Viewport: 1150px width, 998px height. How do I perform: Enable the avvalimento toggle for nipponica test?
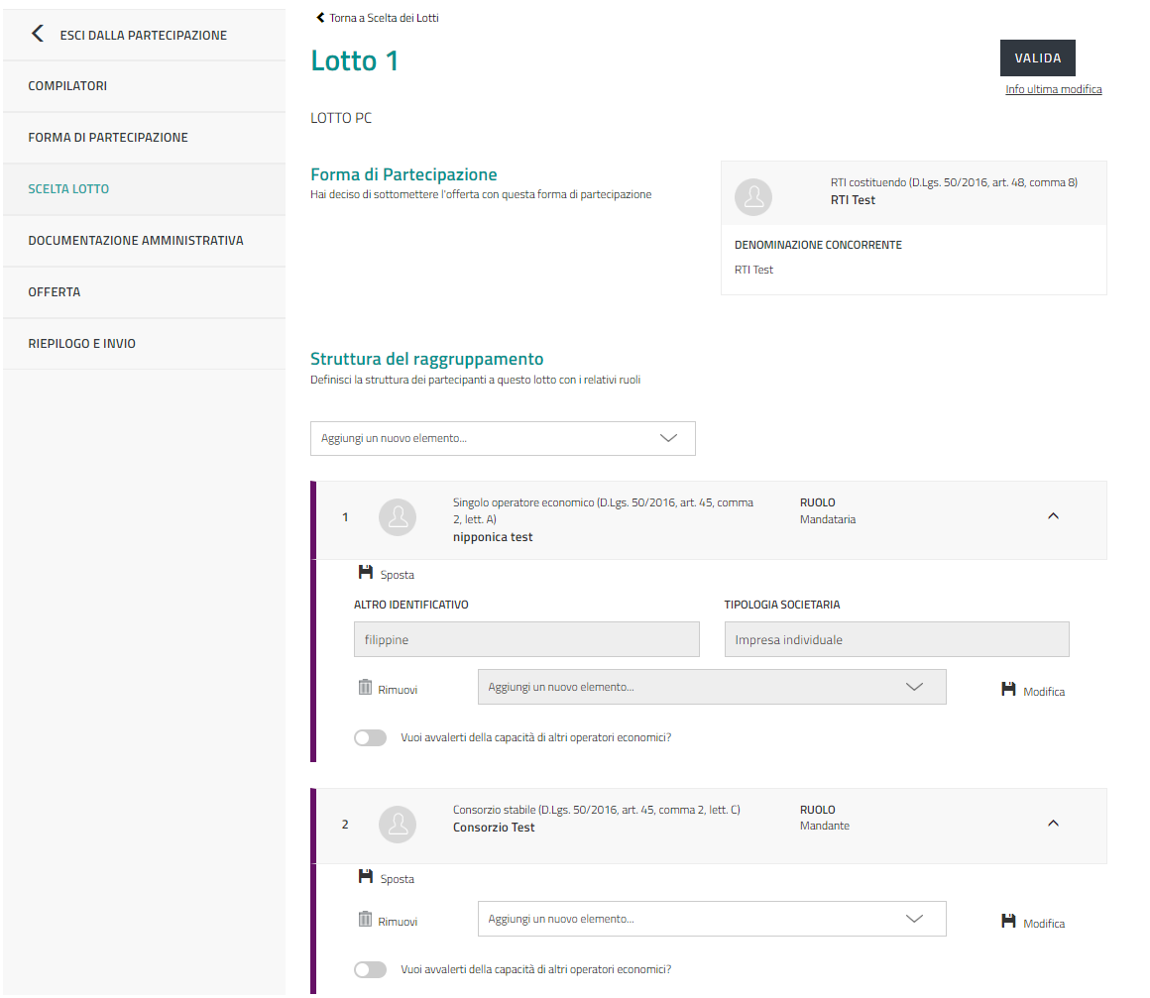[370, 737]
